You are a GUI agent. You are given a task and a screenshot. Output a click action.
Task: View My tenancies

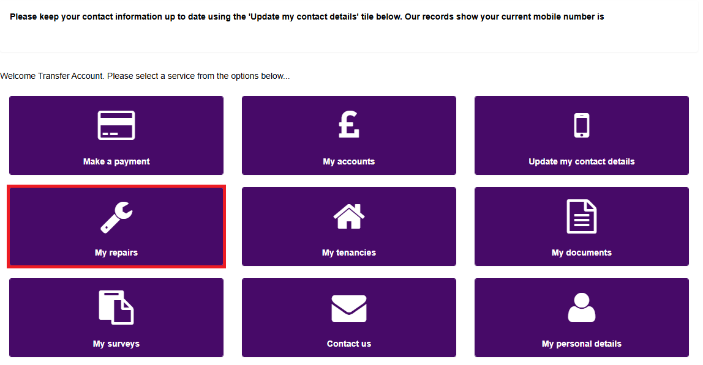349,226
